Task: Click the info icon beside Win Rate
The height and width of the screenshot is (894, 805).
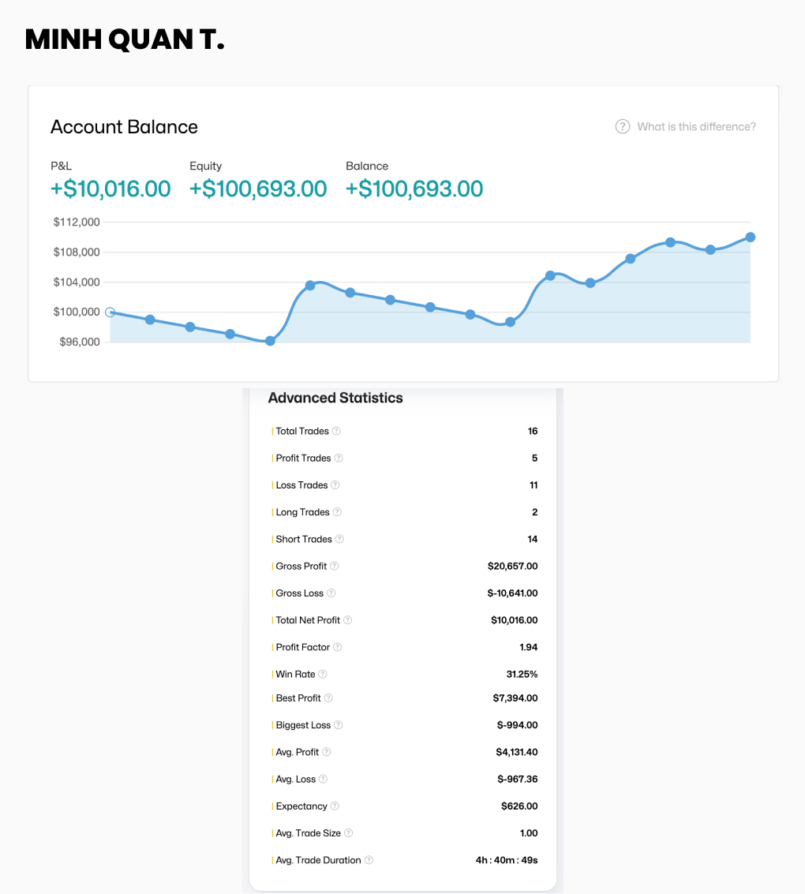Action: 323,674
